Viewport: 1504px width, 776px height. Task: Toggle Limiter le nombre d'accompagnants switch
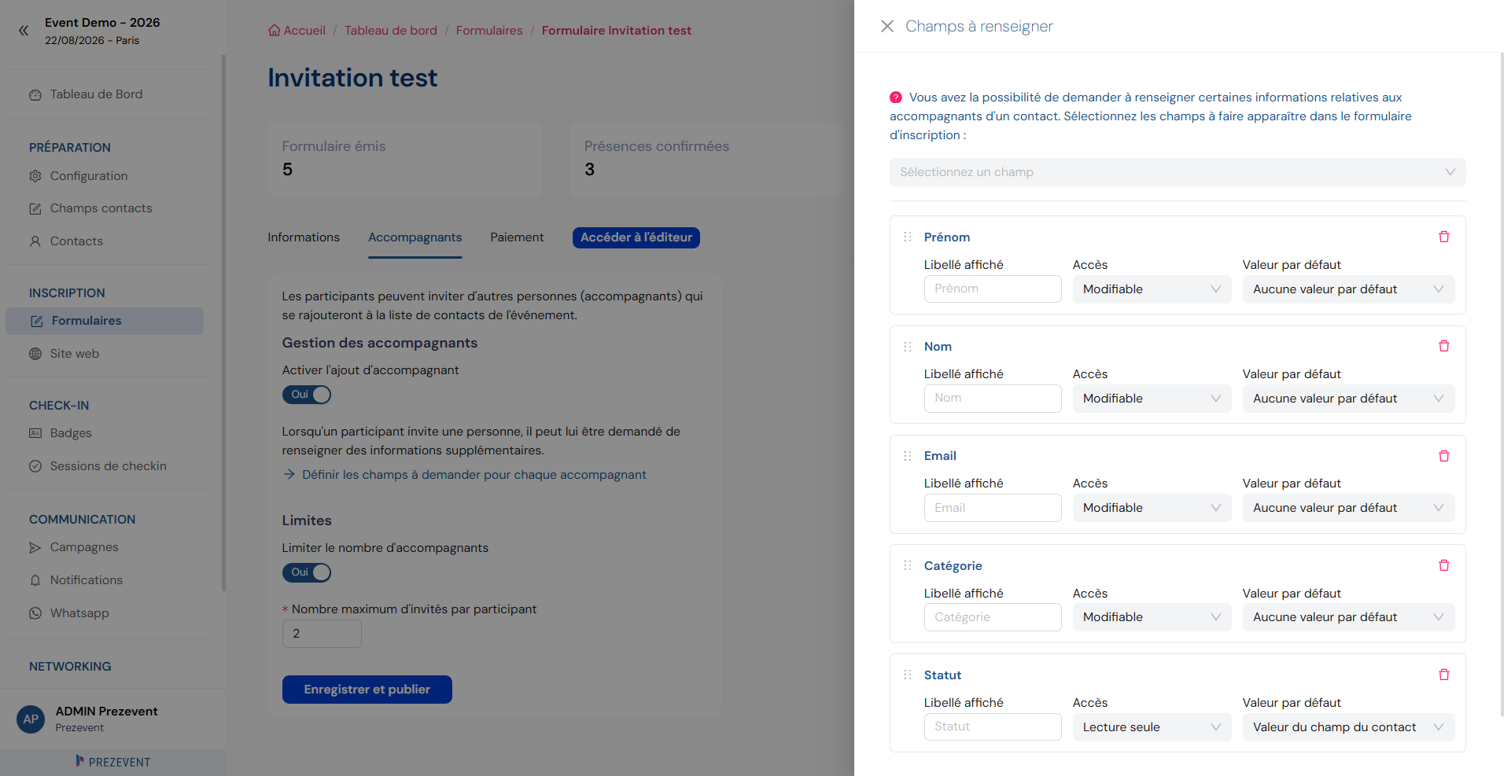(307, 572)
